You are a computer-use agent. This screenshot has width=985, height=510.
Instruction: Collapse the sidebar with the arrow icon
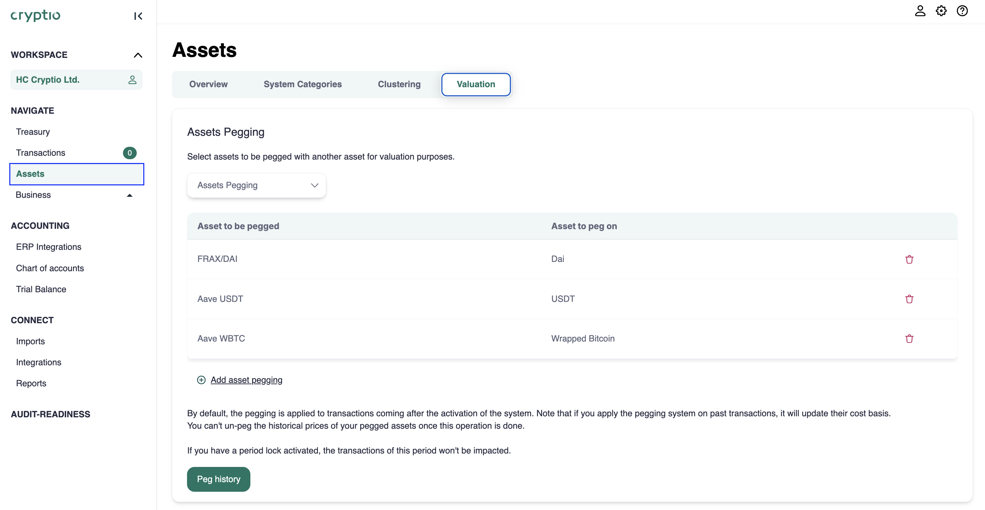(x=138, y=16)
